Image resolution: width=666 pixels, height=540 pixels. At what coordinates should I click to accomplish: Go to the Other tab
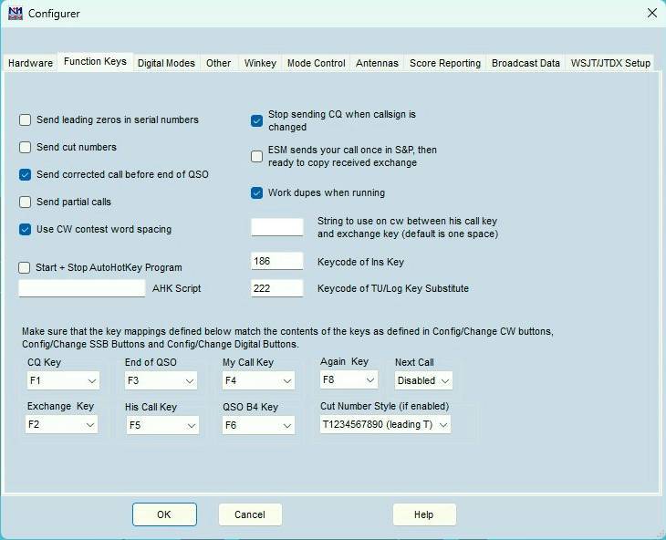pyautogui.click(x=218, y=63)
